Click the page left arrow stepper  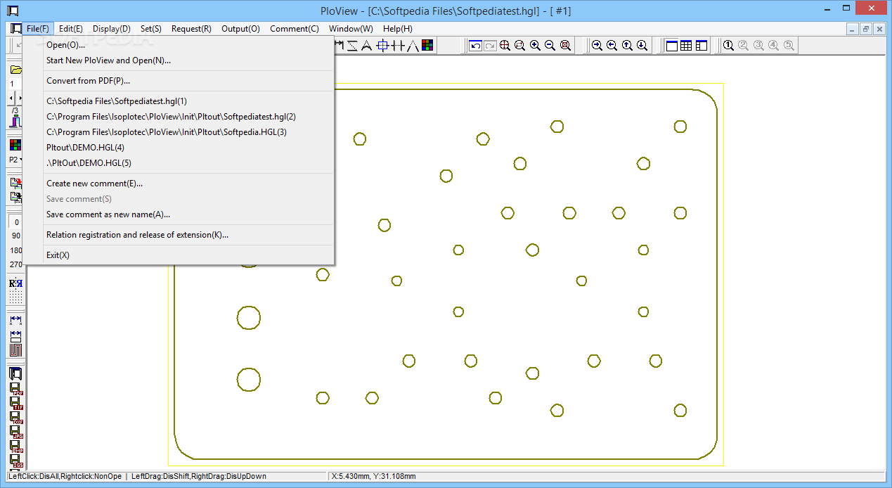11,97
